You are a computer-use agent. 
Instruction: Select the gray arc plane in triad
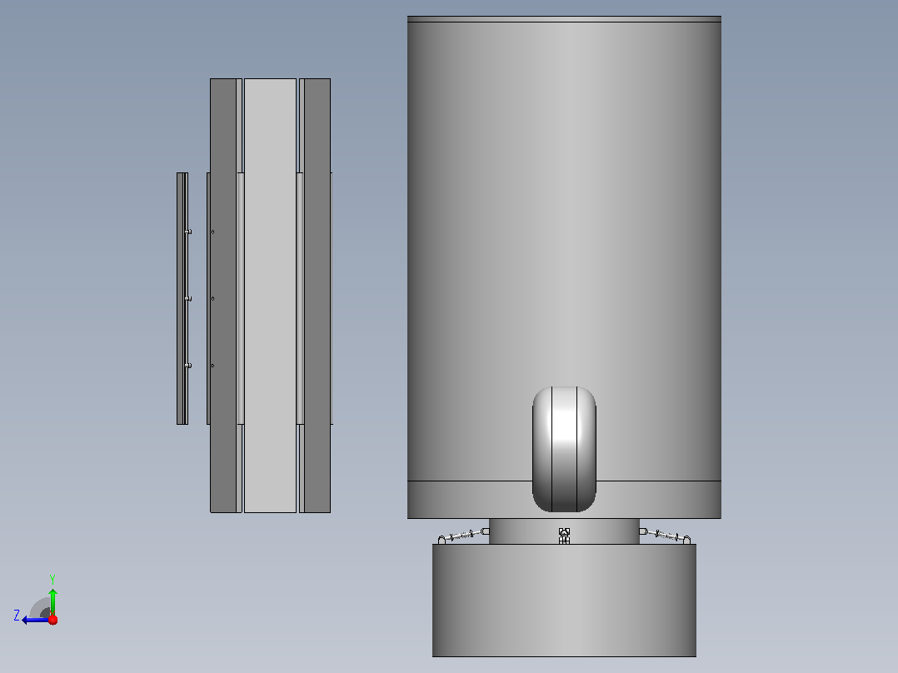tap(40, 608)
